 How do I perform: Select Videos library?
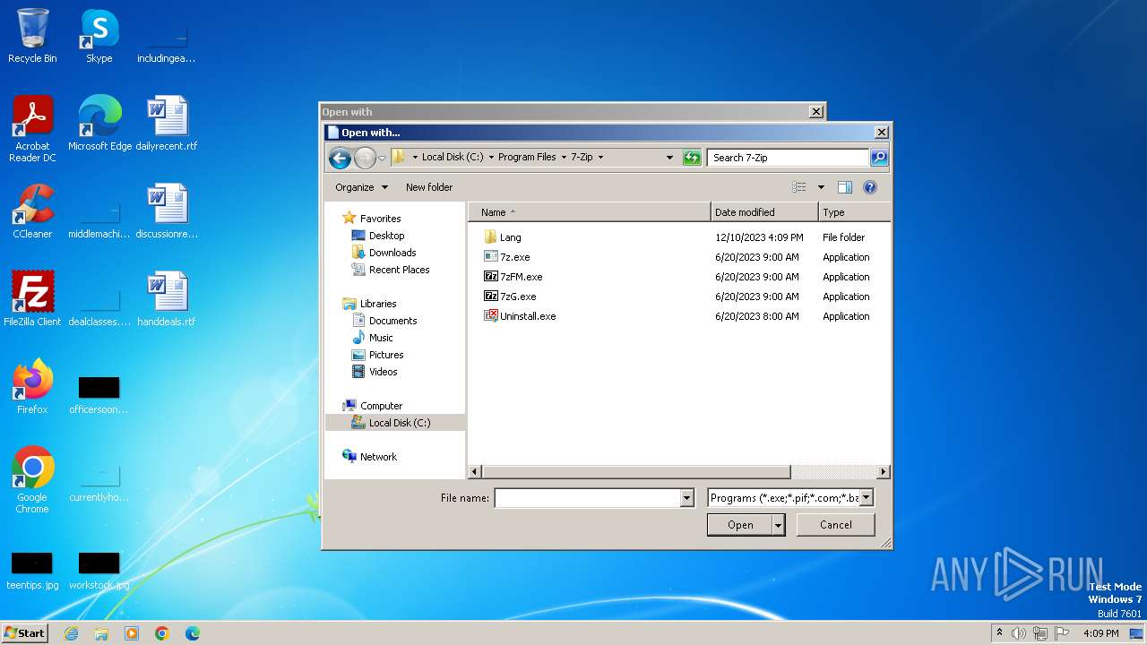pyautogui.click(x=383, y=372)
